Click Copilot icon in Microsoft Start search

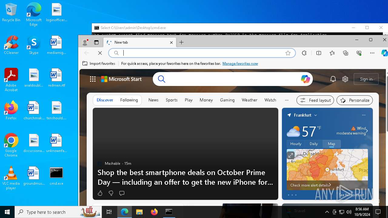click(x=305, y=79)
